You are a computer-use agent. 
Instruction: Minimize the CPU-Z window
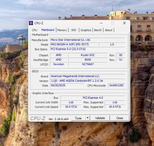[x=101, y=23]
